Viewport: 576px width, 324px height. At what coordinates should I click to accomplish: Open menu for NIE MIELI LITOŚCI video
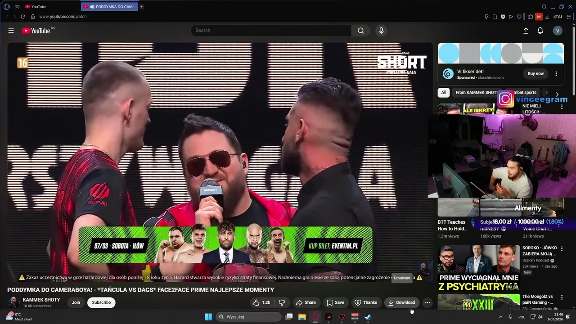point(562,107)
